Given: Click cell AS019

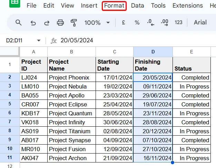Looking at the screenshot, I should pos(33,131).
